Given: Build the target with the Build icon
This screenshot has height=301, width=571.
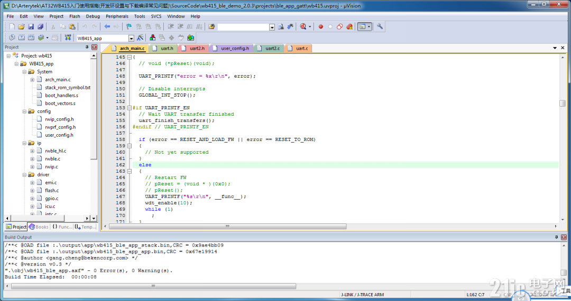Looking at the screenshot, I should pos(22,37).
